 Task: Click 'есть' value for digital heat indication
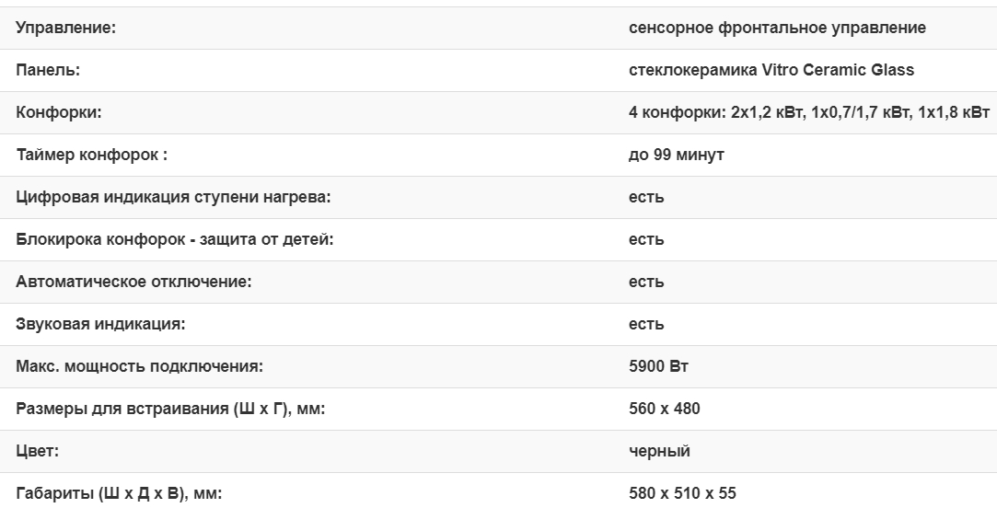[646, 197]
